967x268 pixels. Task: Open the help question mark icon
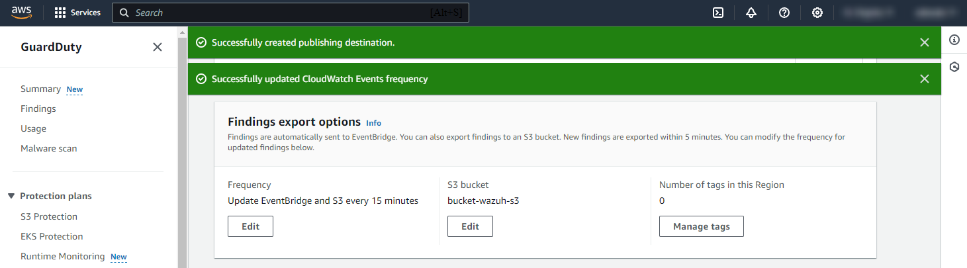pos(784,13)
